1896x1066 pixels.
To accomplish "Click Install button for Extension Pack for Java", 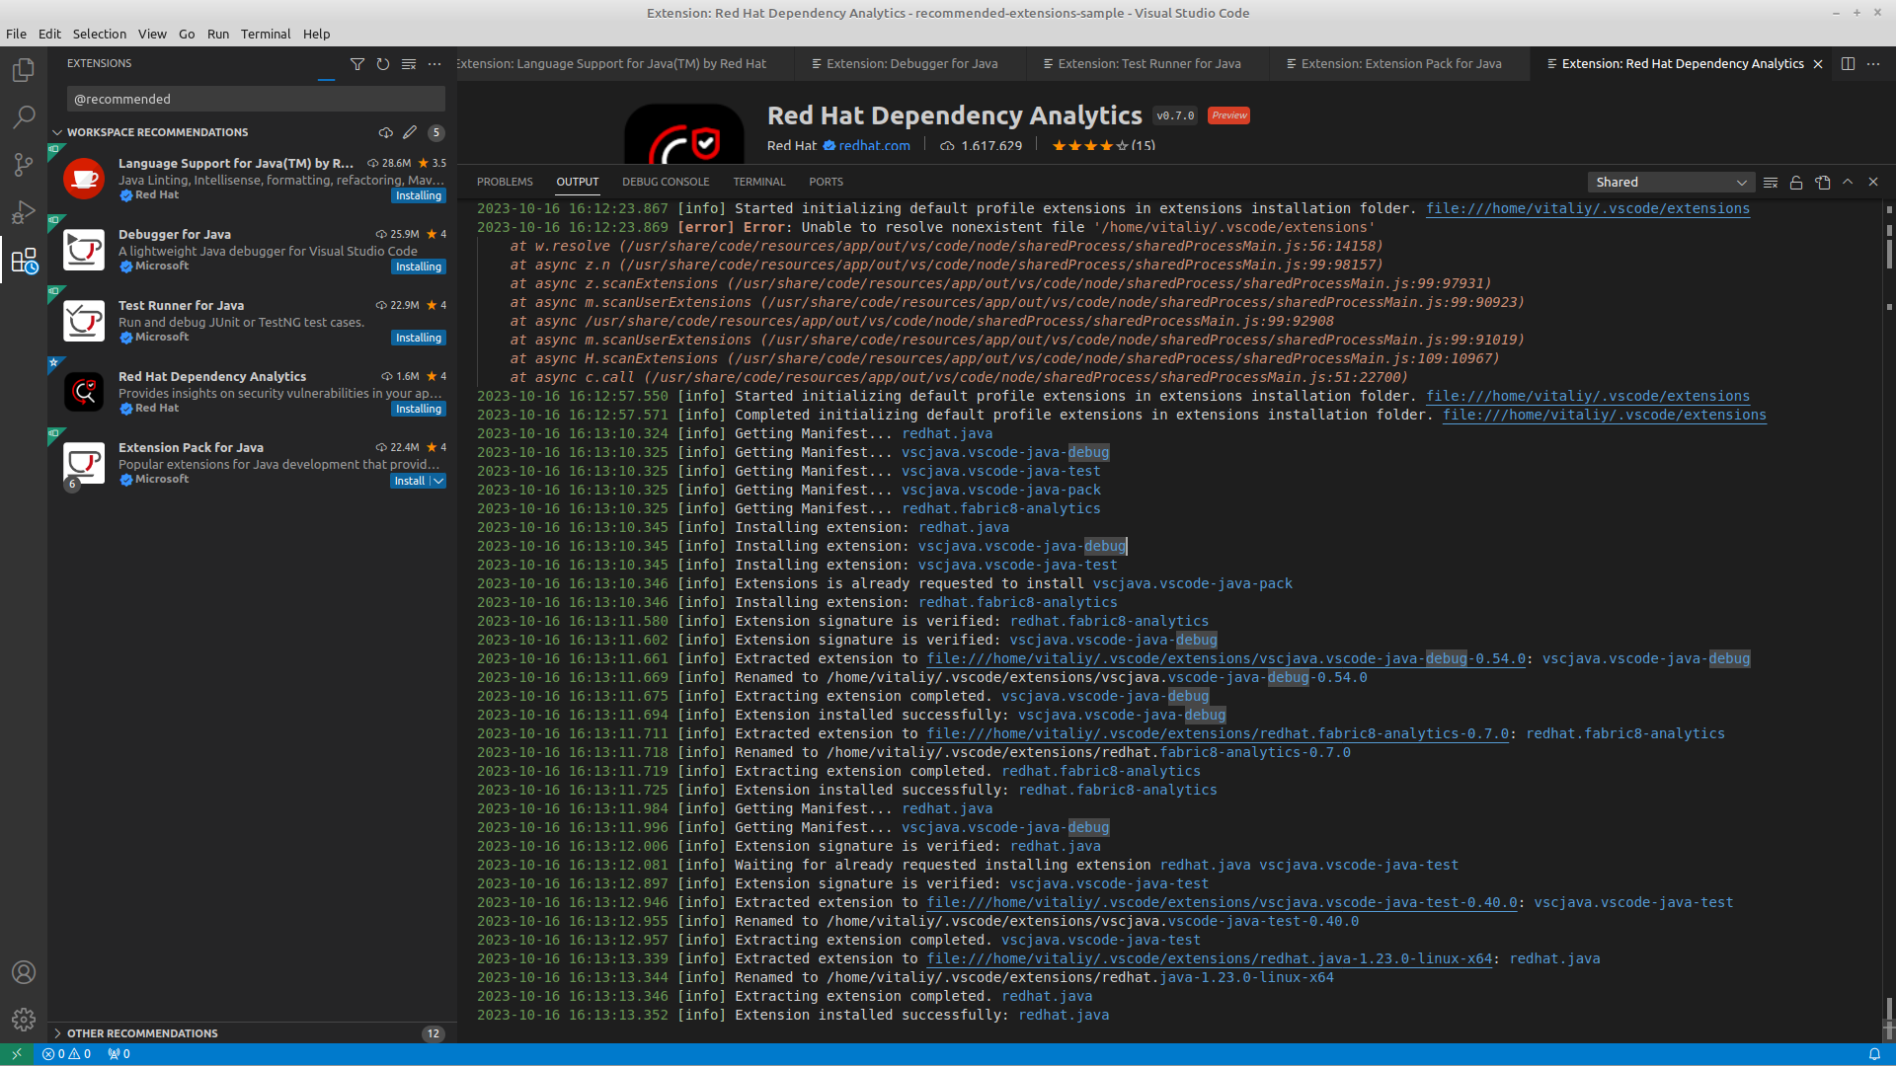I will (x=409, y=481).
